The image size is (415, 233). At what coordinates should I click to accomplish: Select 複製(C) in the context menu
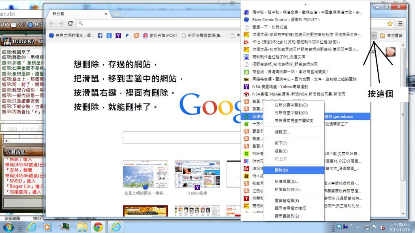[294, 151]
